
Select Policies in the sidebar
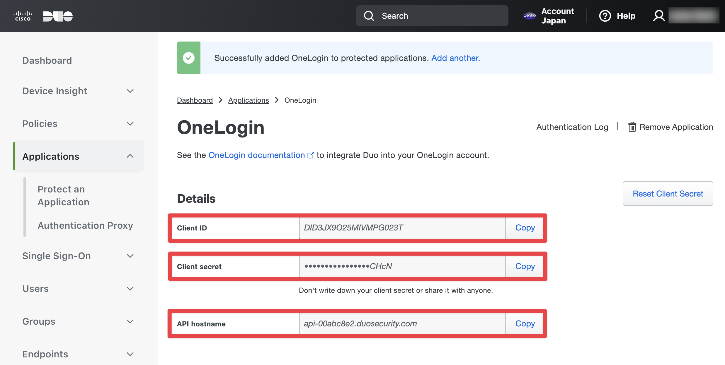tap(40, 124)
